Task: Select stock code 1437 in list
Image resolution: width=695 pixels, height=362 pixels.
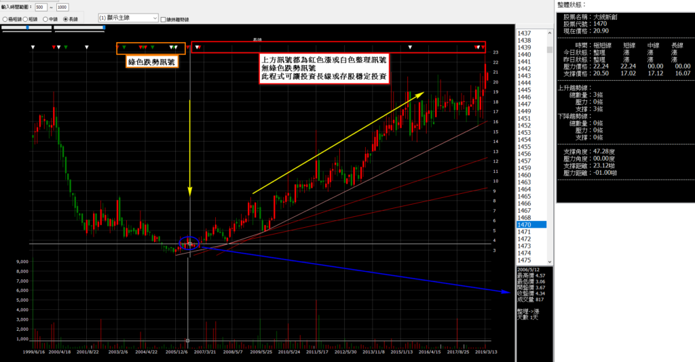Action: pyautogui.click(x=531, y=33)
